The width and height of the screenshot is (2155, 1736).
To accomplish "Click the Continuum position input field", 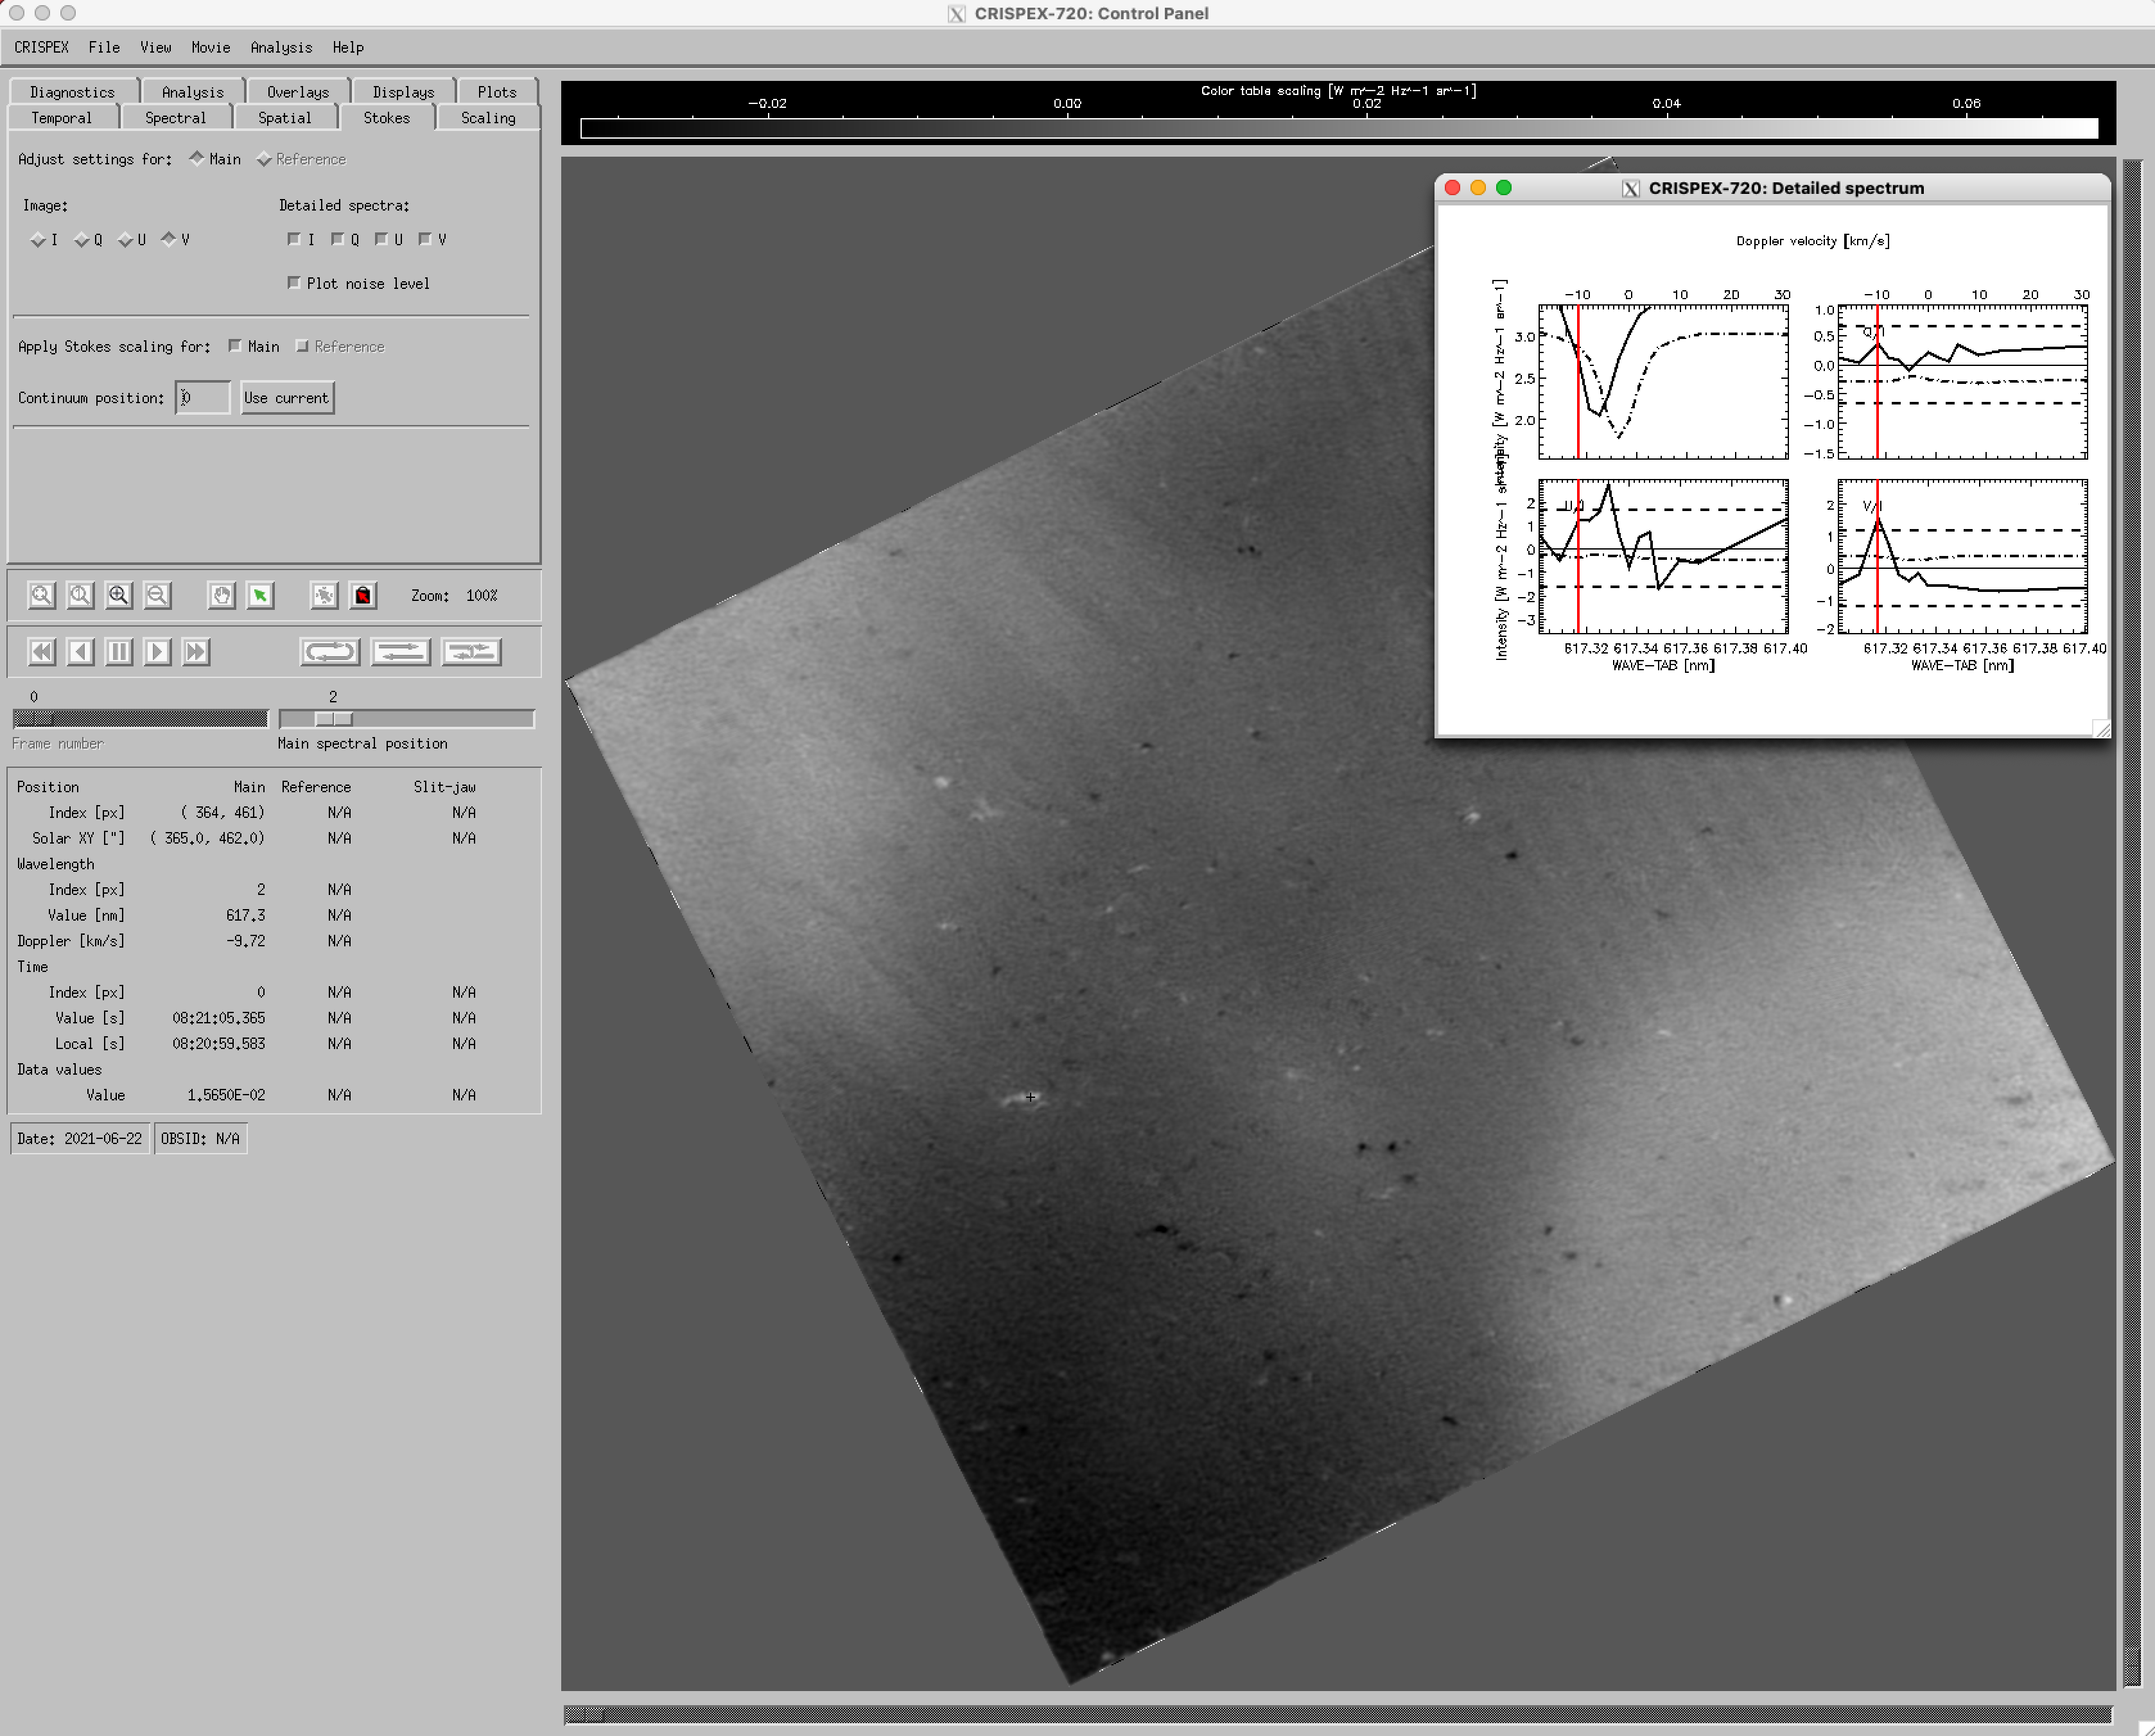I will 202,398.
